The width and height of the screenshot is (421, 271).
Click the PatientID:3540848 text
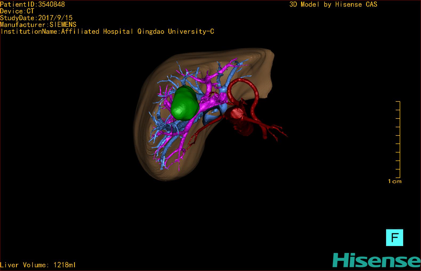(32, 4)
